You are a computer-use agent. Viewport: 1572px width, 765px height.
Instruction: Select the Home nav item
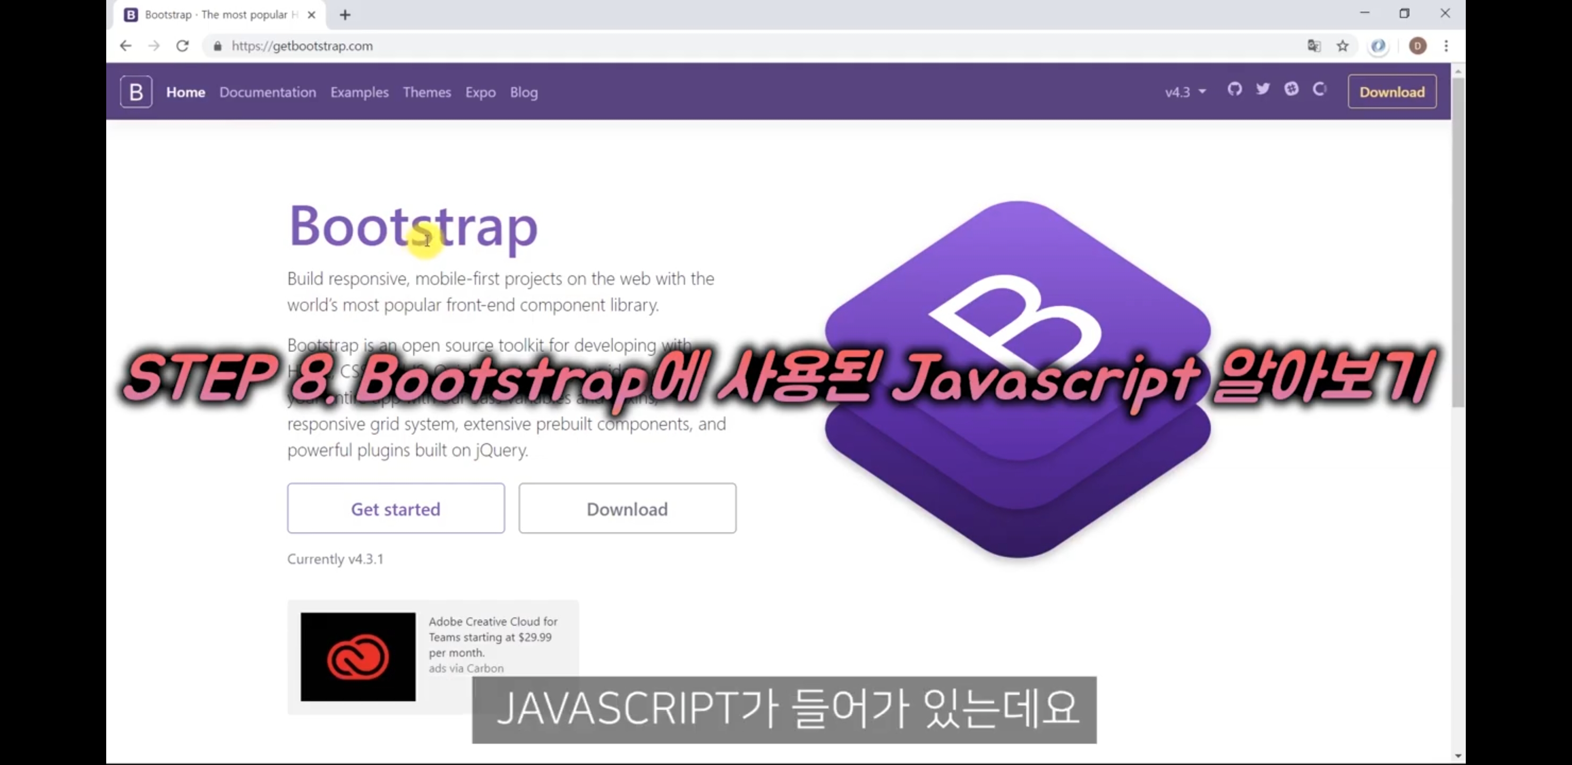tap(185, 92)
